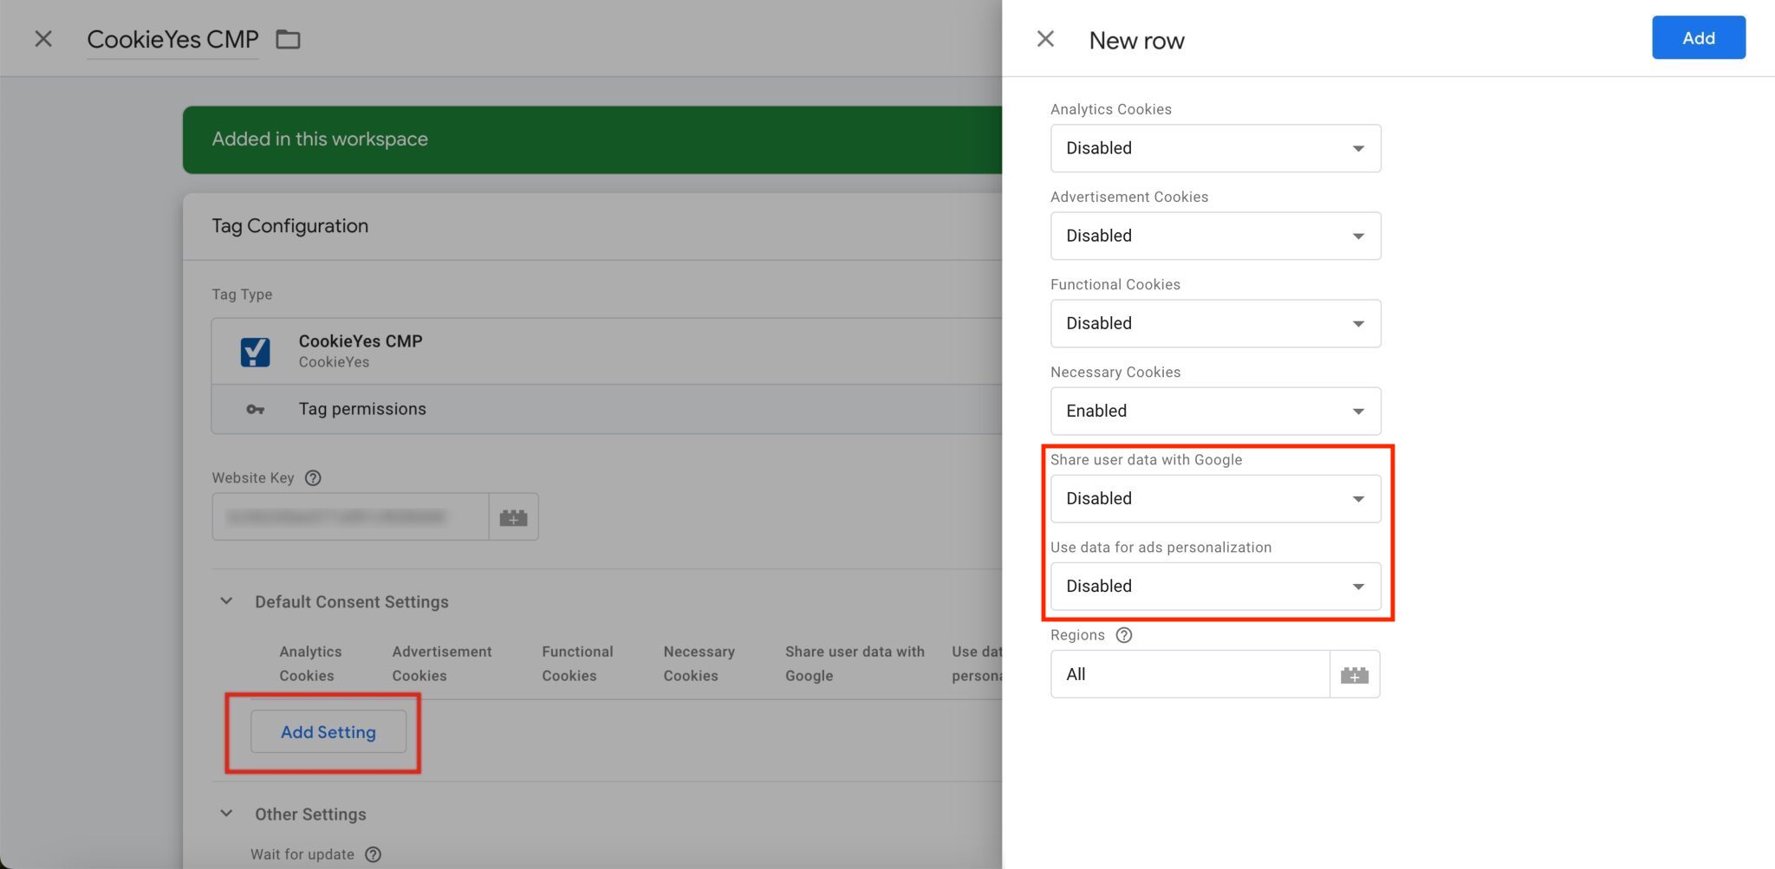Click the Add Setting button
This screenshot has height=869, width=1775.
328,732
